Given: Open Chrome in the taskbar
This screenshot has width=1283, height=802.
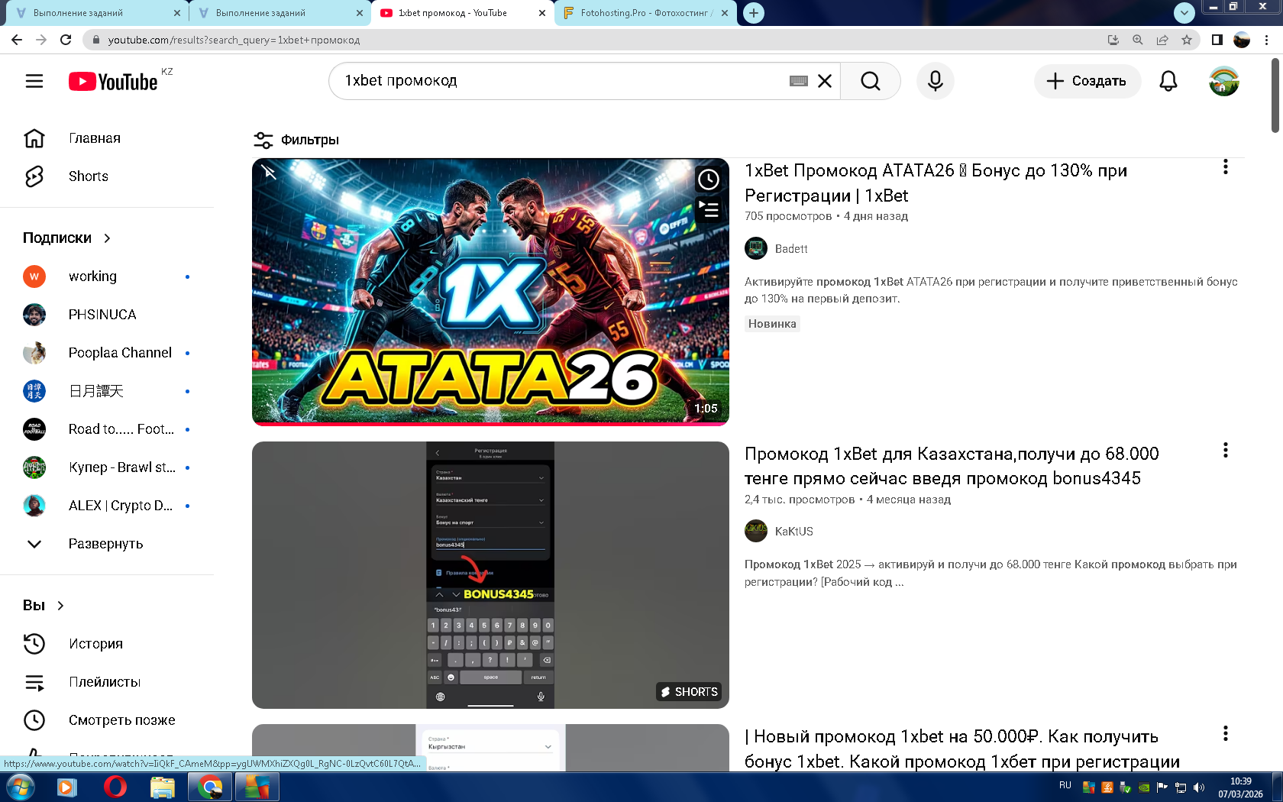Looking at the screenshot, I should point(210,787).
